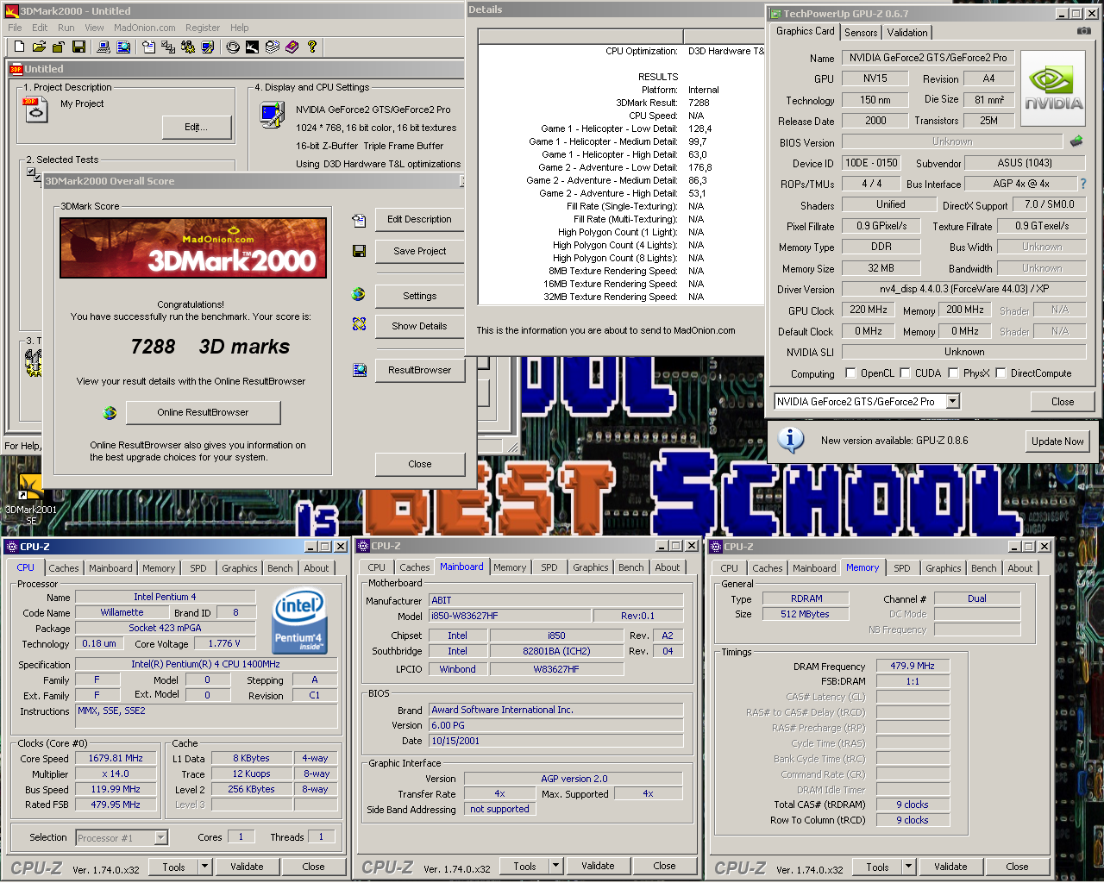Viewport: 1104px width, 883px height.
Task: Toggle the top Selected Tests checkbox
Action: [31, 172]
